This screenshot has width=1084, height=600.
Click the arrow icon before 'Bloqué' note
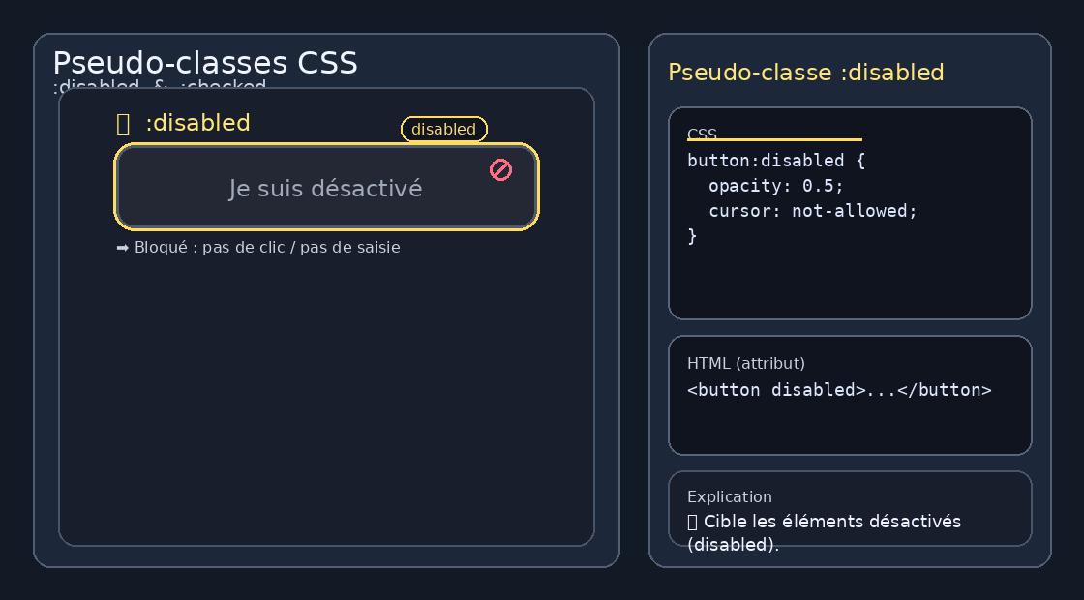(x=123, y=247)
